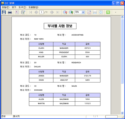Click the database data icon
The height and width of the screenshot is (119, 125).
23,12
